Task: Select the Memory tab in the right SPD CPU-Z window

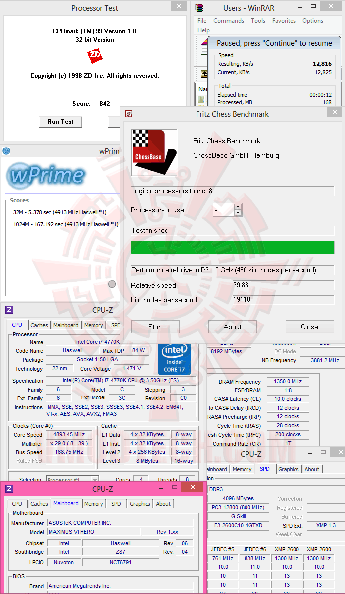Action: point(242,469)
